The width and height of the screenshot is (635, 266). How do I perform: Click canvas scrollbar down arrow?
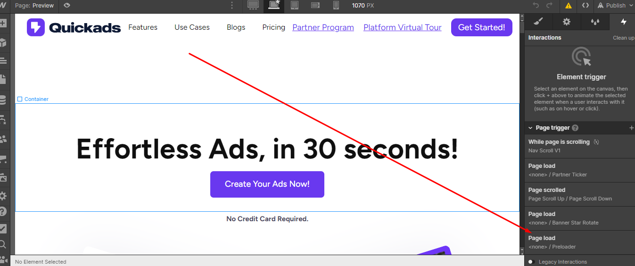[522, 250]
